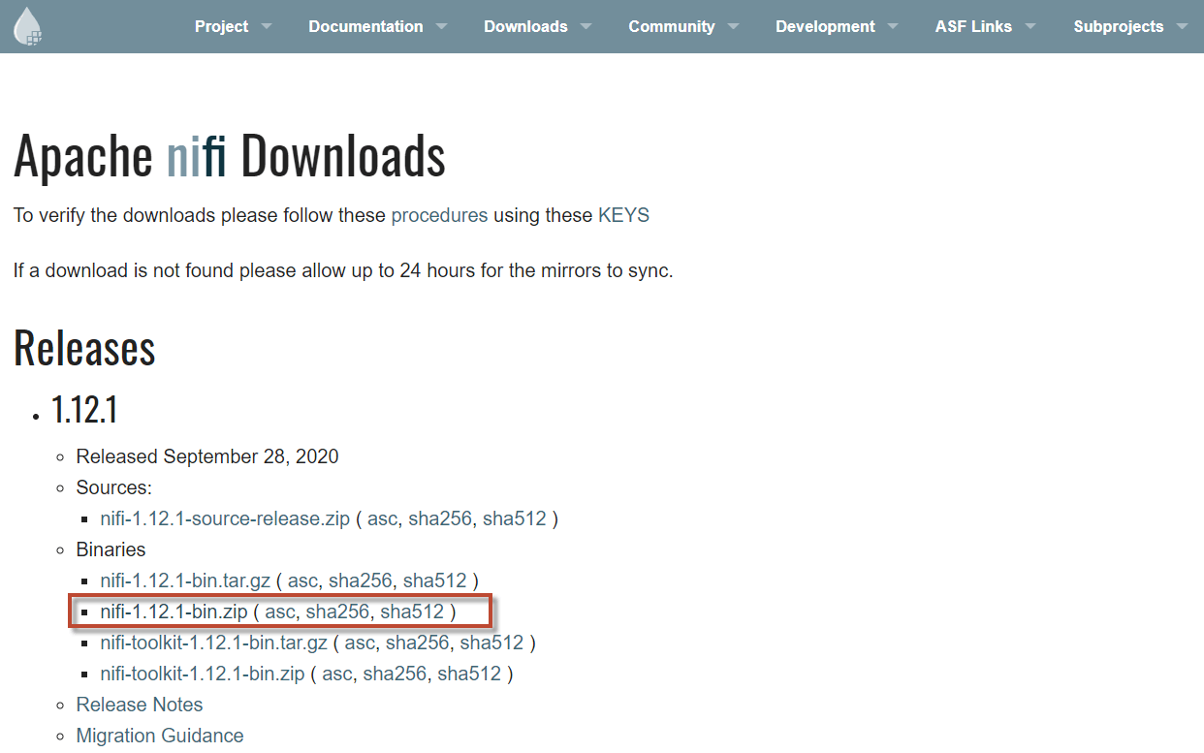Screen dimensions: 1204x753
Task: Open sha256 checksum for nifi-1.12.1-bin.zip
Action: pos(337,612)
